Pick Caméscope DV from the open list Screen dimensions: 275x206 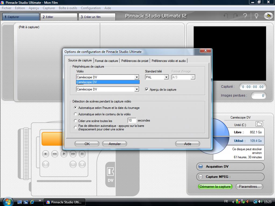click(108, 82)
